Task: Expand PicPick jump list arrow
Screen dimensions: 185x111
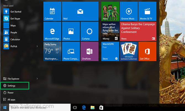Action: (x=37, y=46)
